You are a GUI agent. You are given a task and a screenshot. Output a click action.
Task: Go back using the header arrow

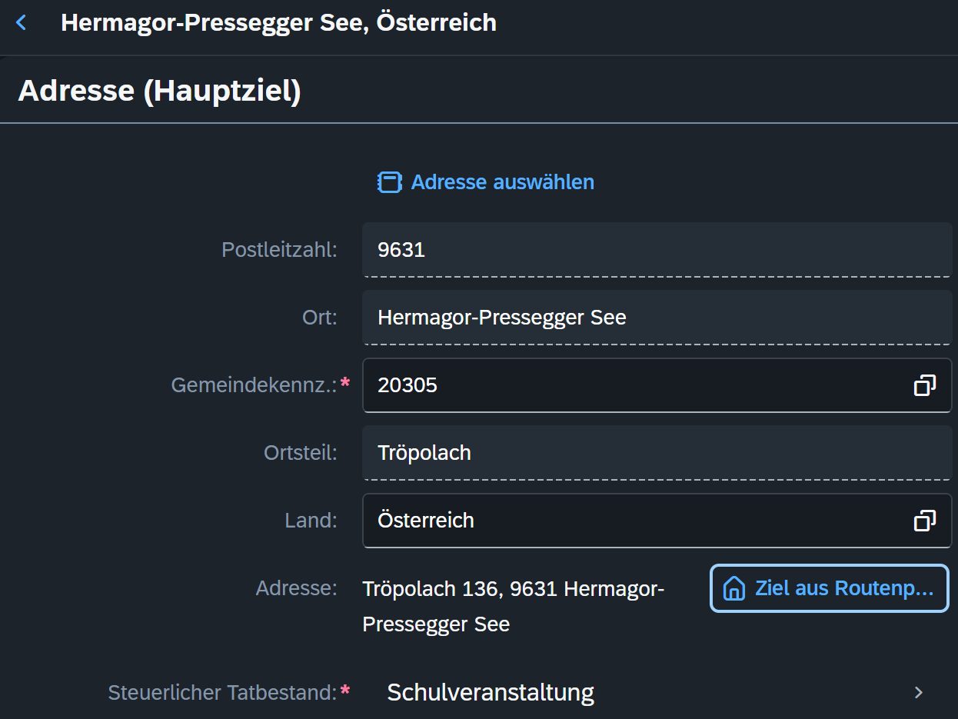(x=22, y=23)
